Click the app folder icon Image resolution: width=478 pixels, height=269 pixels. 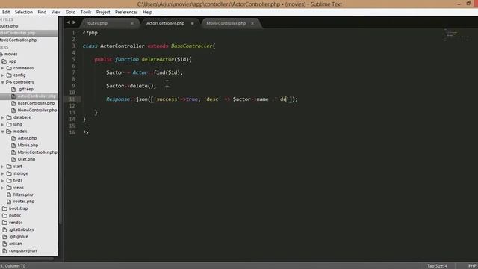point(4,61)
